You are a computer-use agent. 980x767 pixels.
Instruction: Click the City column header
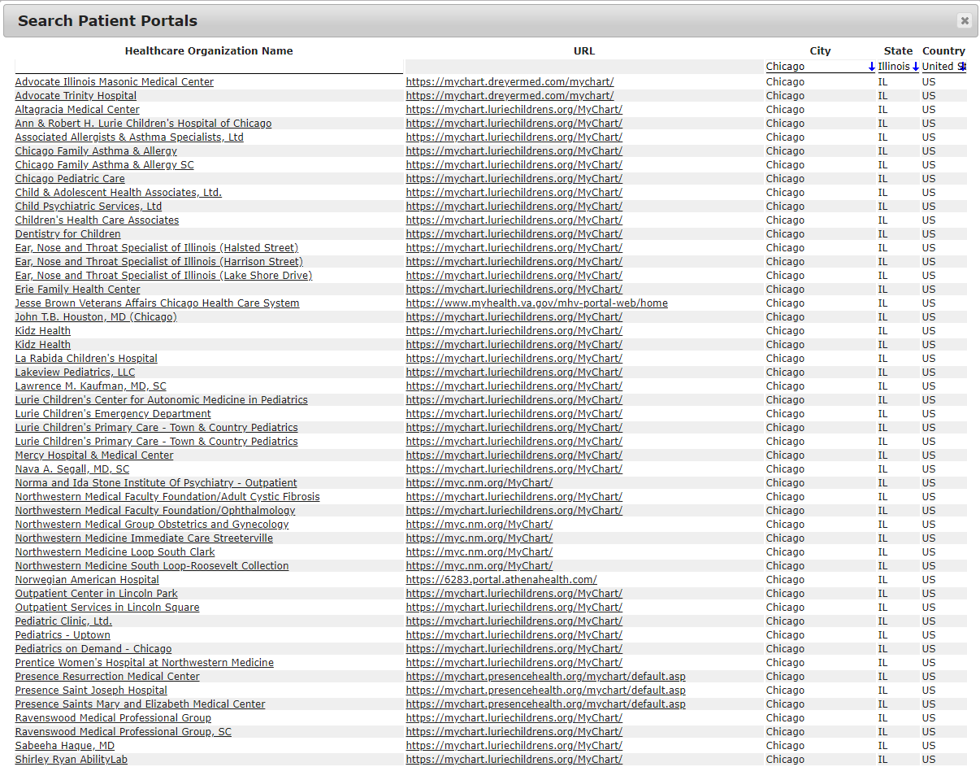point(821,50)
